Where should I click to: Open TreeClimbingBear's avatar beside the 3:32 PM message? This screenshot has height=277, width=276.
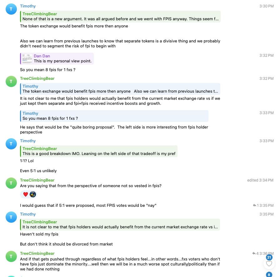[x=11, y=81]
